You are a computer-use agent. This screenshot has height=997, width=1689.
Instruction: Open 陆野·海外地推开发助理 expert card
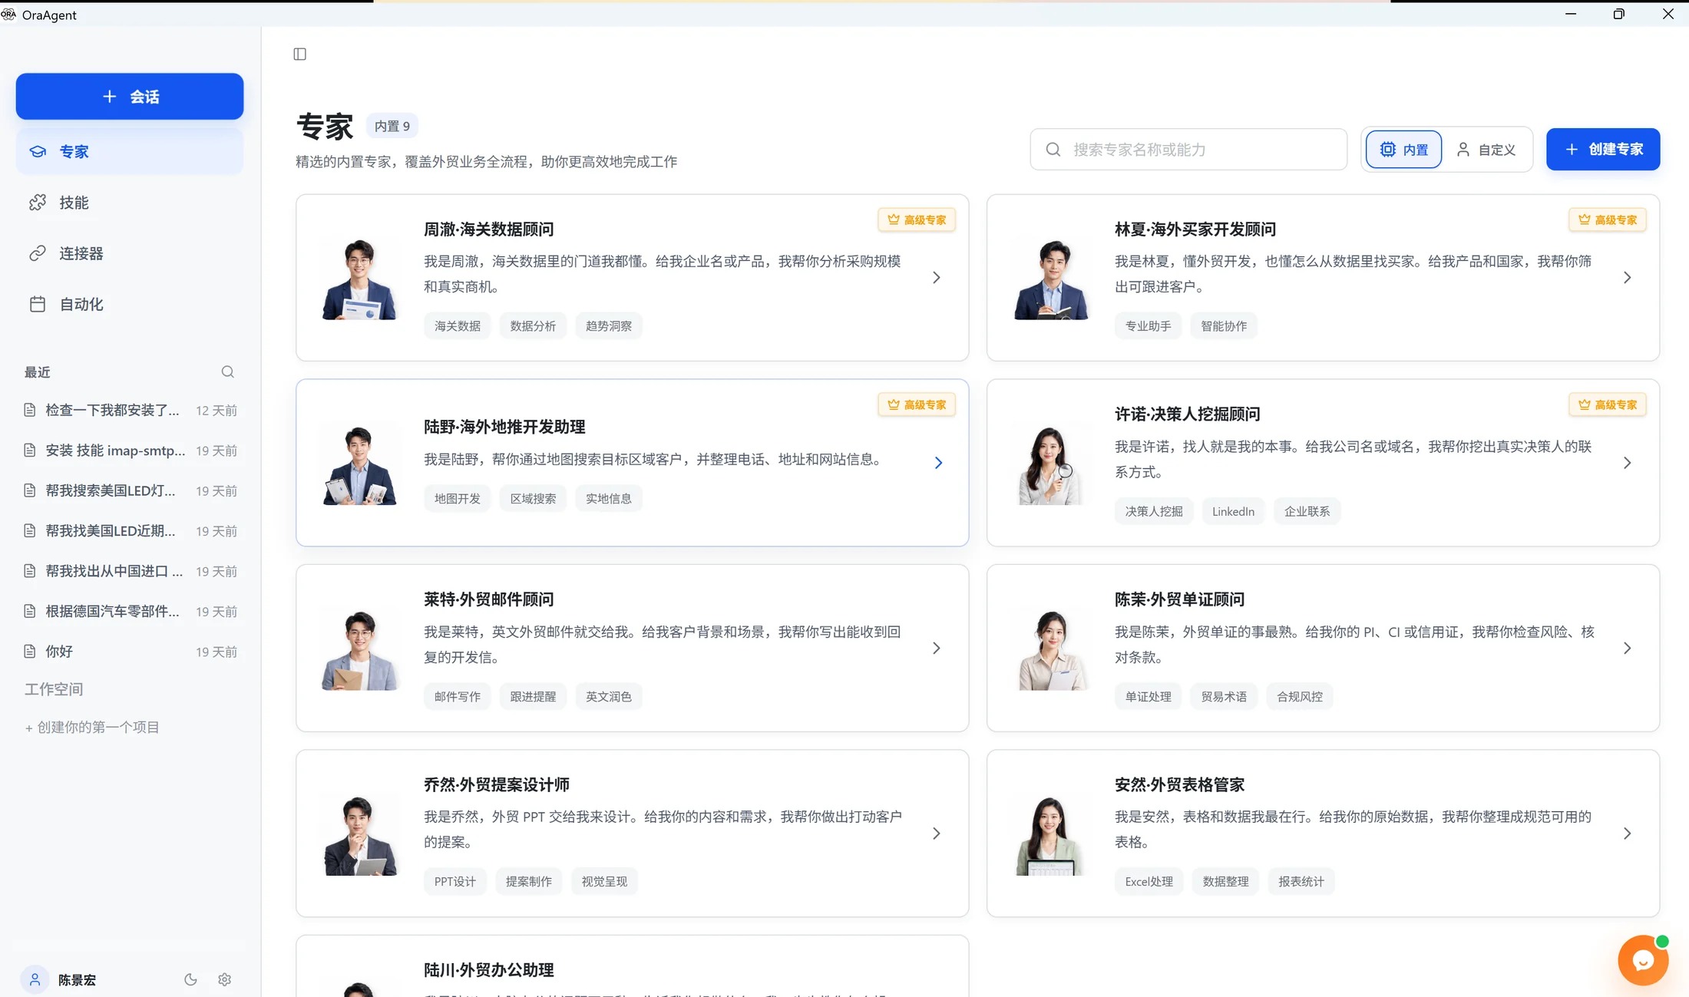click(633, 463)
